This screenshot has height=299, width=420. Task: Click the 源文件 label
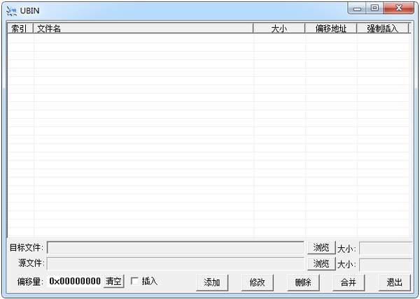31,263
